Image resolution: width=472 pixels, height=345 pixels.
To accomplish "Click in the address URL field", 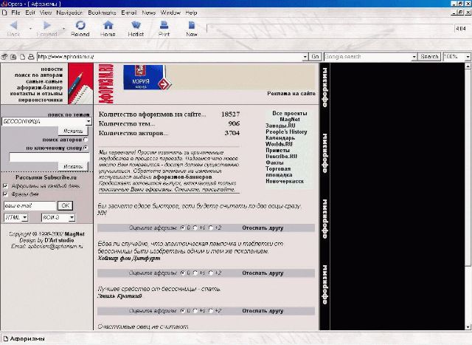I will click(x=170, y=57).
